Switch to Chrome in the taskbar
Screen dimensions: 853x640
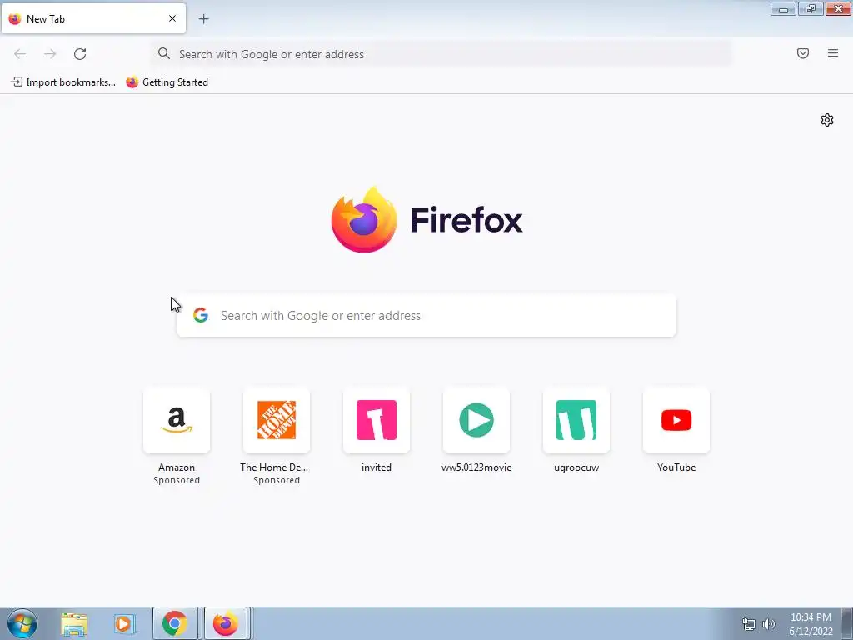click(175, 623)
